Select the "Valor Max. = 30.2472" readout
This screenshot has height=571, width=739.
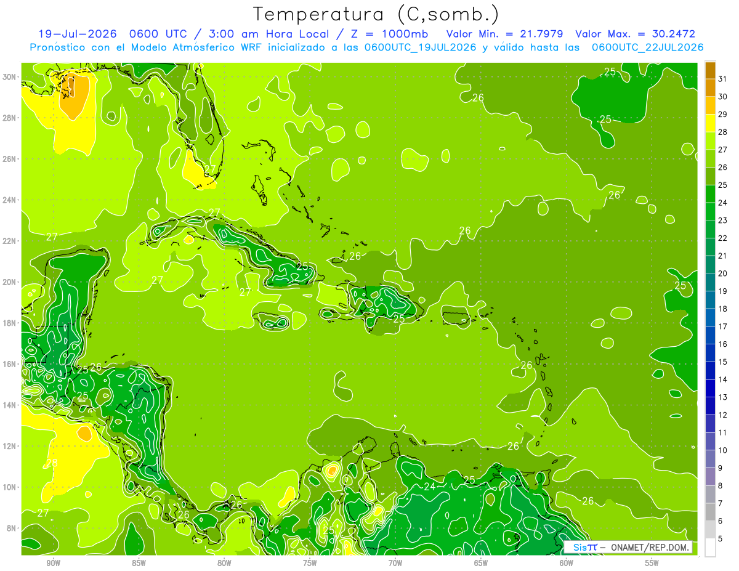(634, 34)
